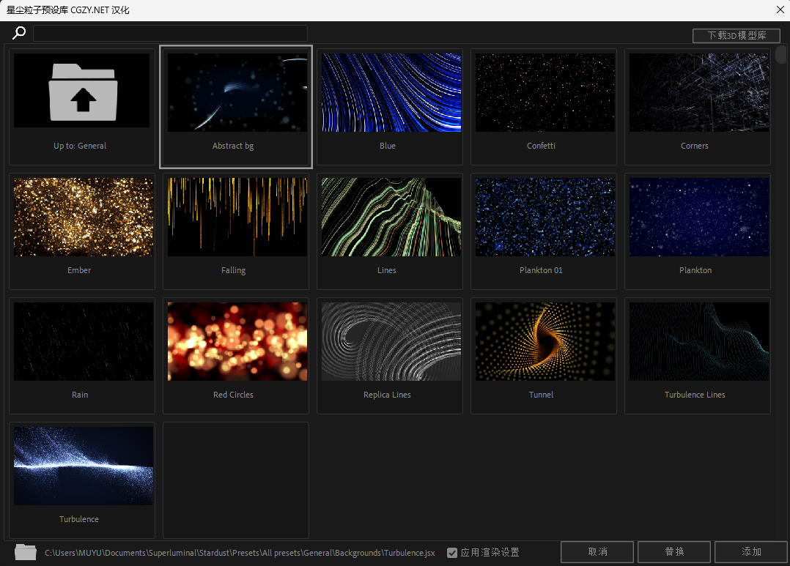Image resolution: width=790 pixels, height=566 pixels.
Task: Select the Ember gold particles preset
Action: [x=83, y=217]
